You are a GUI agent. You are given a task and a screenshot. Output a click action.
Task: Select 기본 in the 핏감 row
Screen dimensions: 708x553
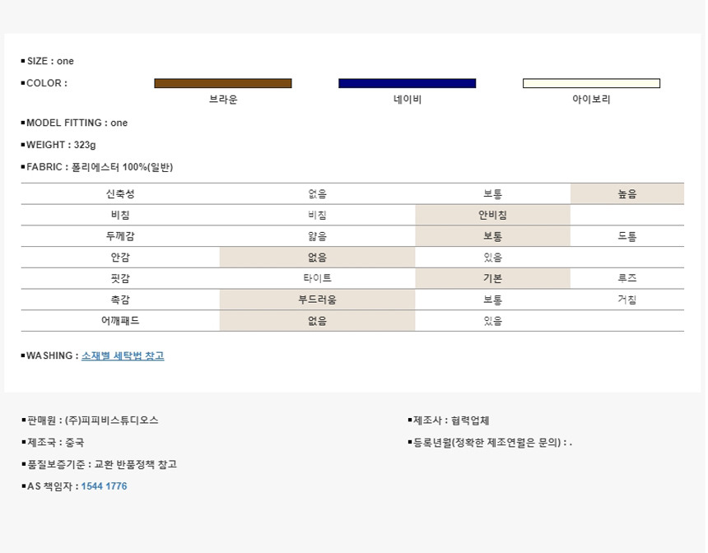(x=492, y=279)
